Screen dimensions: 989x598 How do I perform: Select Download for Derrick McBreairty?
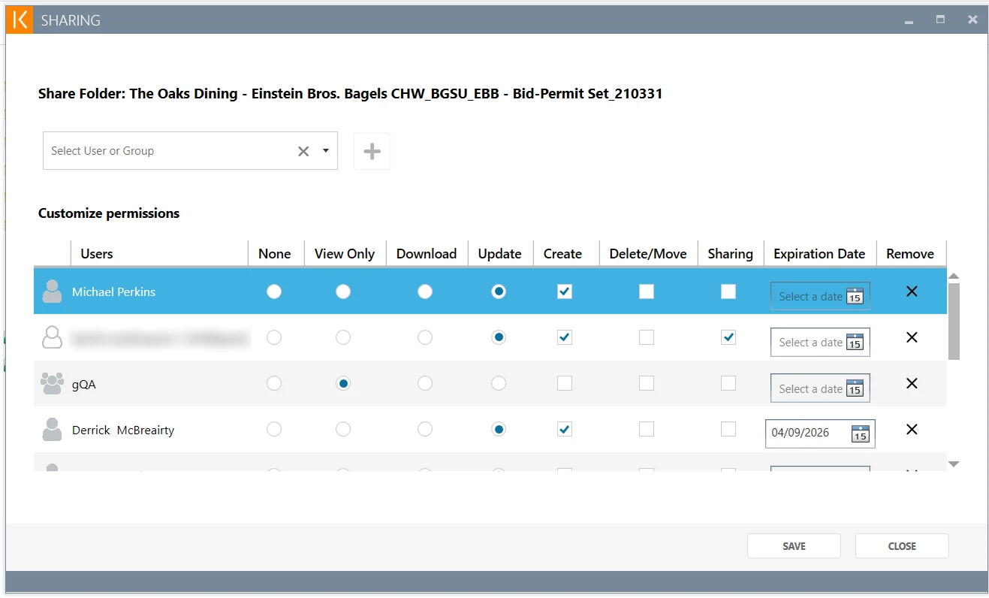425,429
